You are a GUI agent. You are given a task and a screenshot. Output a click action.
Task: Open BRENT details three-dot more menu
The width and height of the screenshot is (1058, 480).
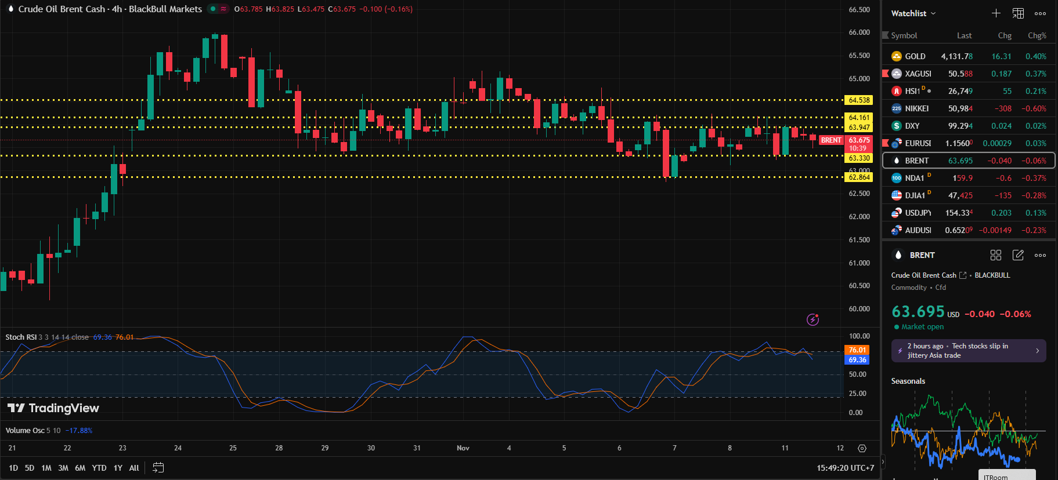[x=1040, y=255]
